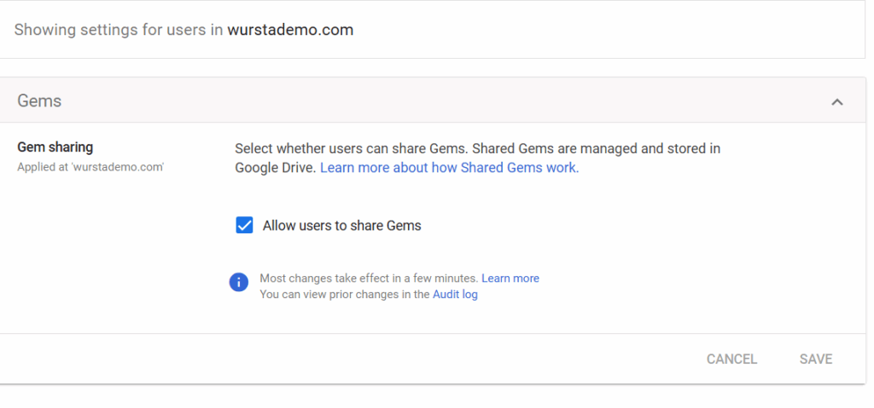Click Learn more next to changes notice

pyautogui.click(x=510, y=279)
